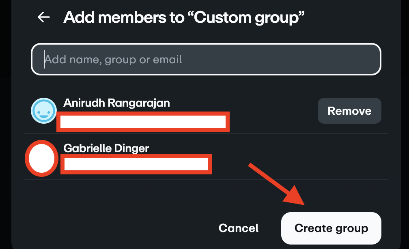This screenshot has height=249, width=409.
Task: Cancel adding members to the group
Action: (x=239, y=228)
